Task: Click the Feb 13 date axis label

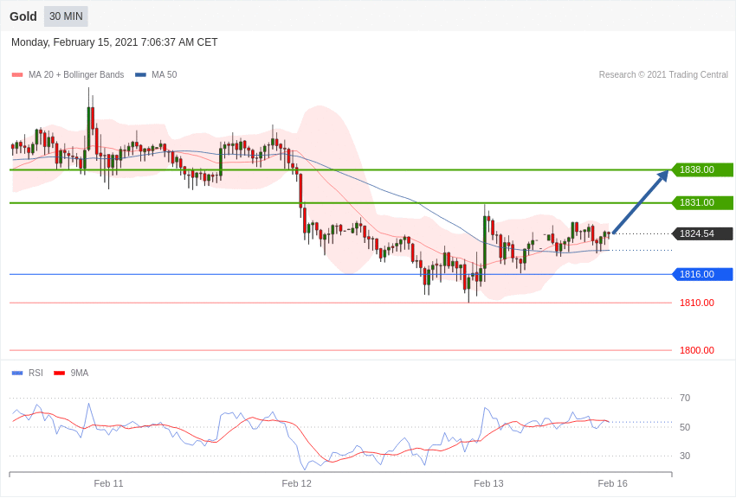Action: click(x=488, y=483)
